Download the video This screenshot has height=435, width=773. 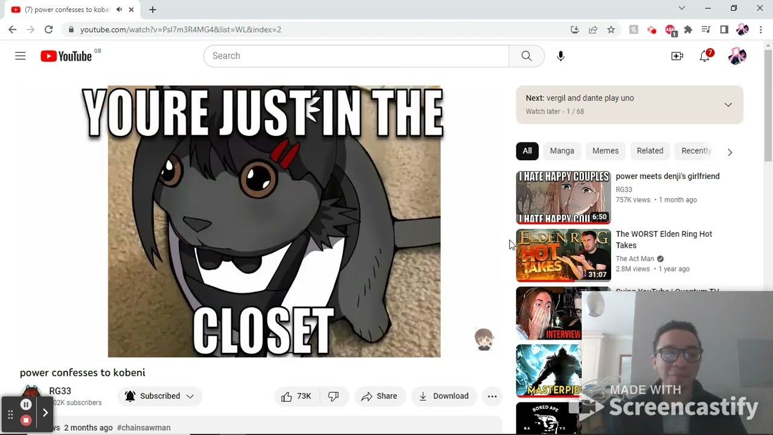point(444,396)
